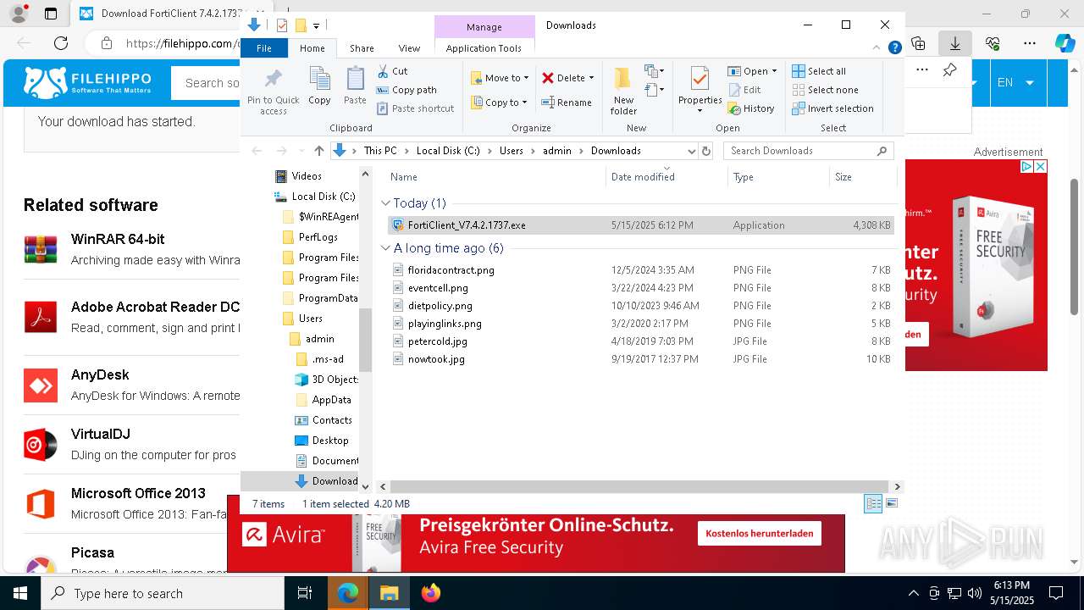The height and width of the screenshot is (610, 1084).
Task: Click Invert selection
Action: pyautogui.click(x=832, y=108)
